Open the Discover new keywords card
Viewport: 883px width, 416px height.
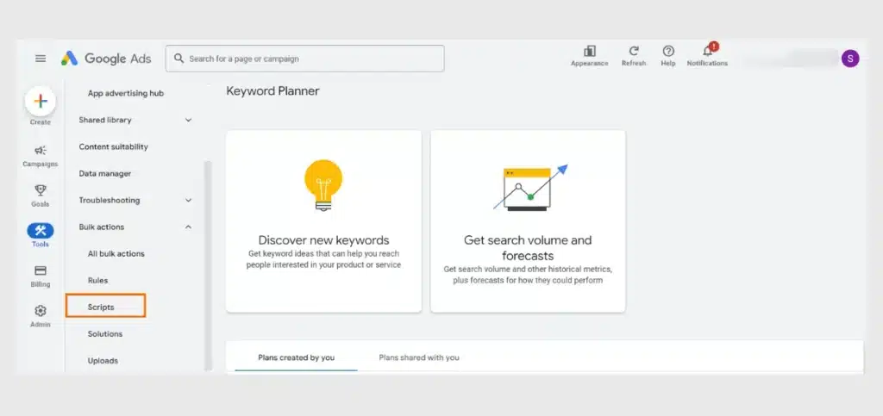[x=323, y=221]
